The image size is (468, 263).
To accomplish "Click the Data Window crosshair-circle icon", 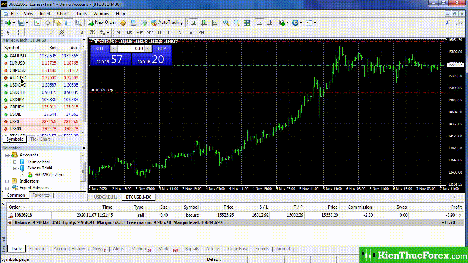I will (x=48, y=23).
